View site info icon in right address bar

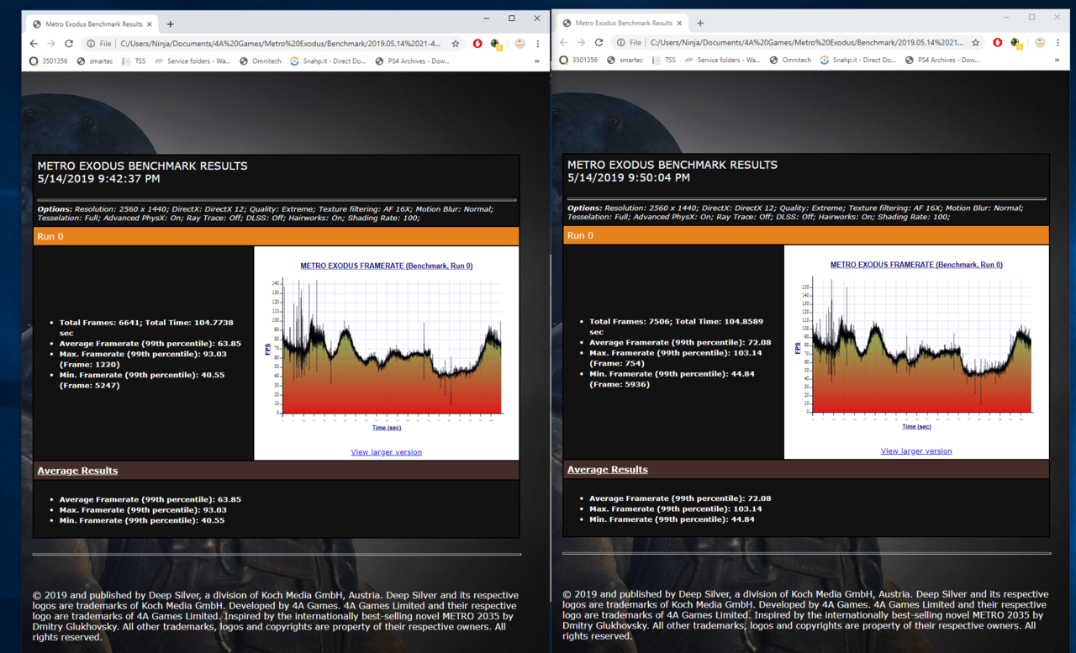pyautogui.click(x=620, y=42)
